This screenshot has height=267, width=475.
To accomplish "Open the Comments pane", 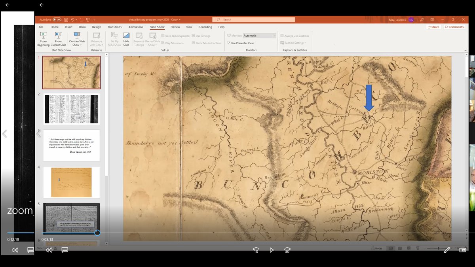I will tap(454, 27).
